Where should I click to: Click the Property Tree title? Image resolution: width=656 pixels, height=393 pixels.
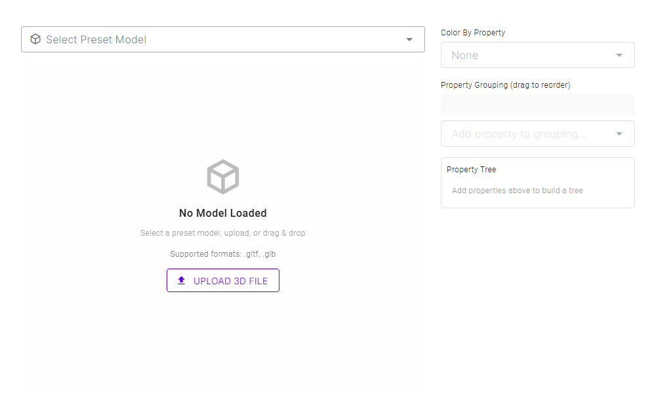(472, 170)
